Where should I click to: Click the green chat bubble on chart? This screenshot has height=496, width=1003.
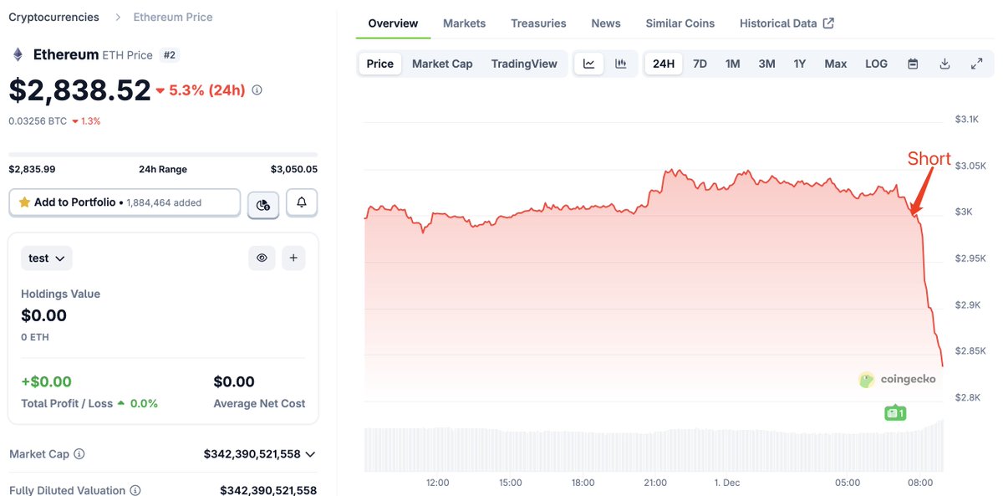(x=894, y=412)
